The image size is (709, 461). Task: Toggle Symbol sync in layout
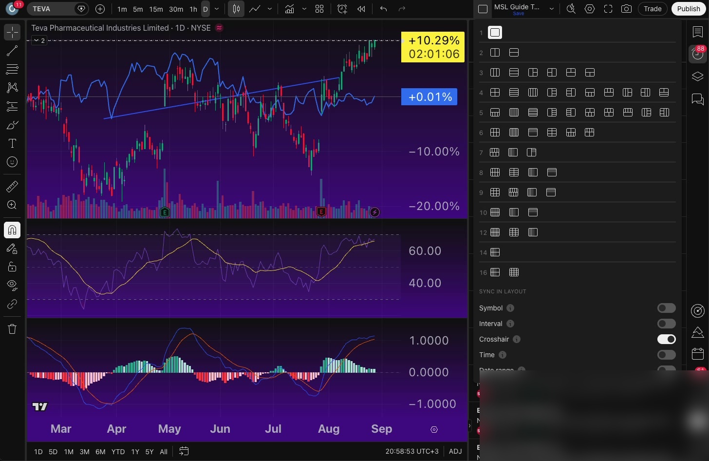pyautogui.click(x=667, y=308)
